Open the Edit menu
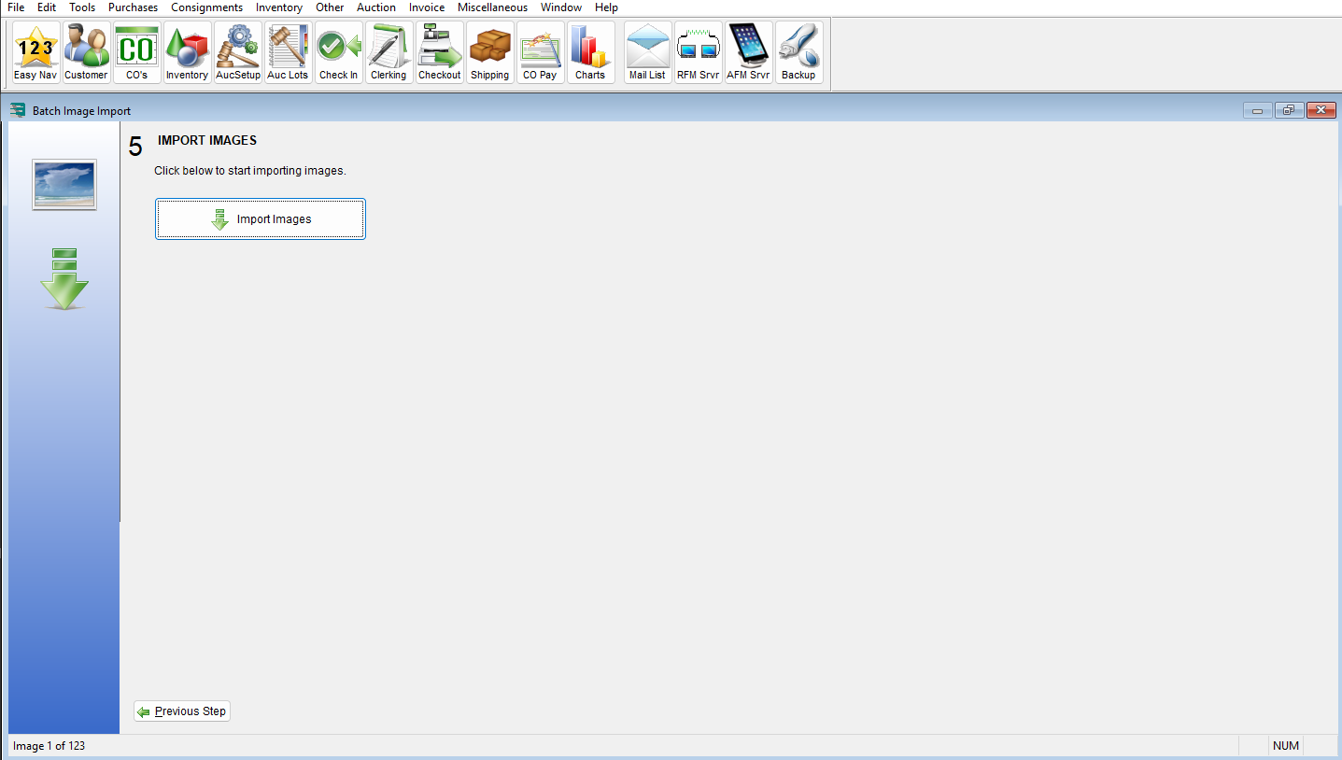The width and height of the screenshot is (1342, 760). [47, 7]
